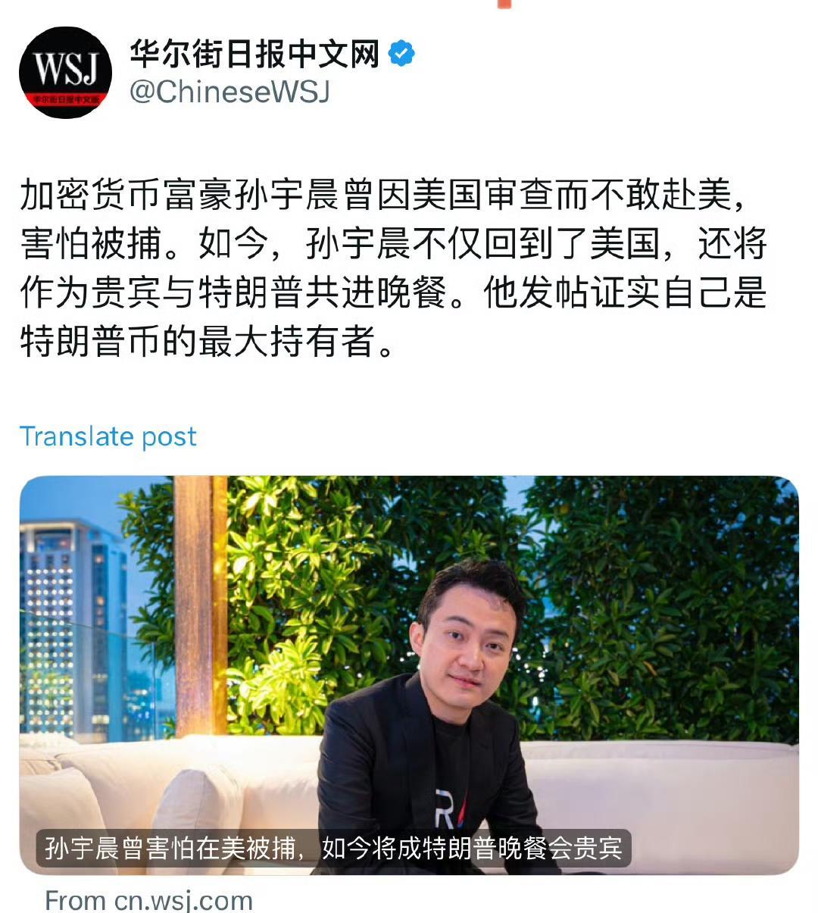The width and height of the screenshot is (818, 913).
Task: Tap the last post line 特朗普币的最大持有者
Action: 208,341
